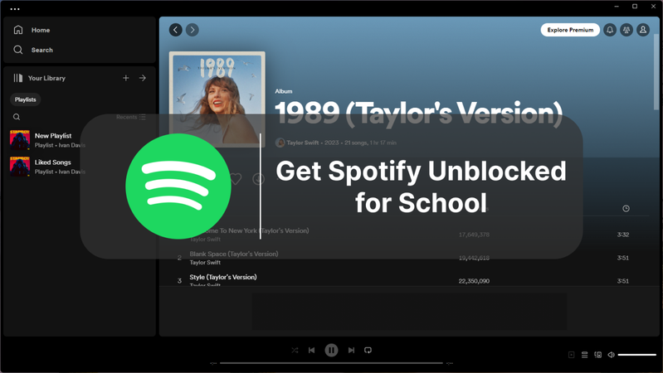Open Taylor Swift link under Blank Space
The height and width of the screenshot is (373, 663).
tap(205, 262)
